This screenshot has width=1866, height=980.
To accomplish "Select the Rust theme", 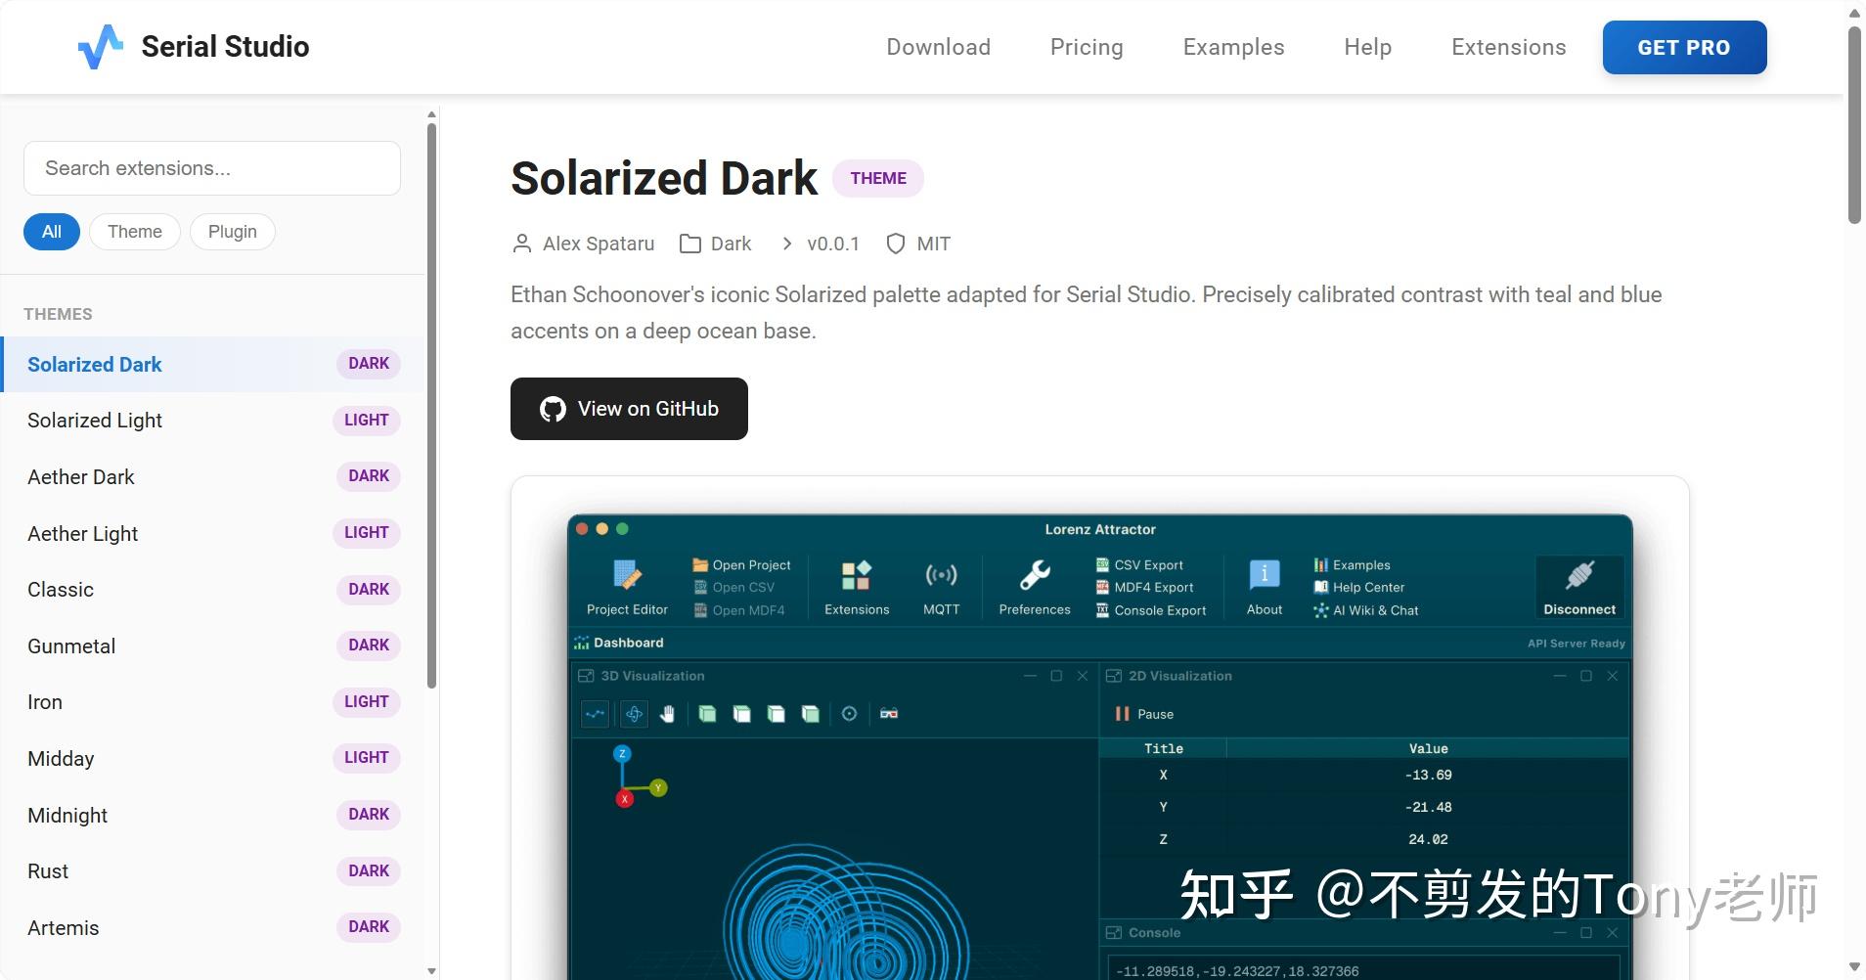I will (213, 871).
